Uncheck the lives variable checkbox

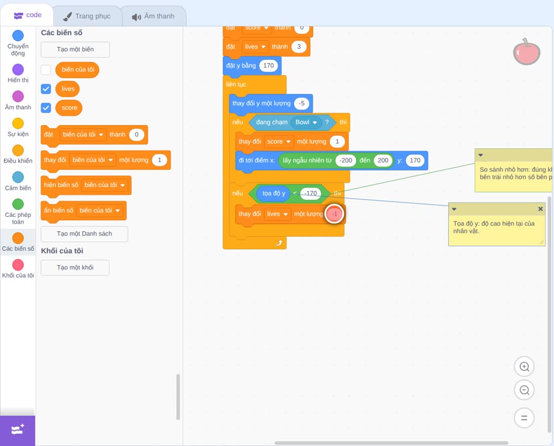[x=46, y=89]
